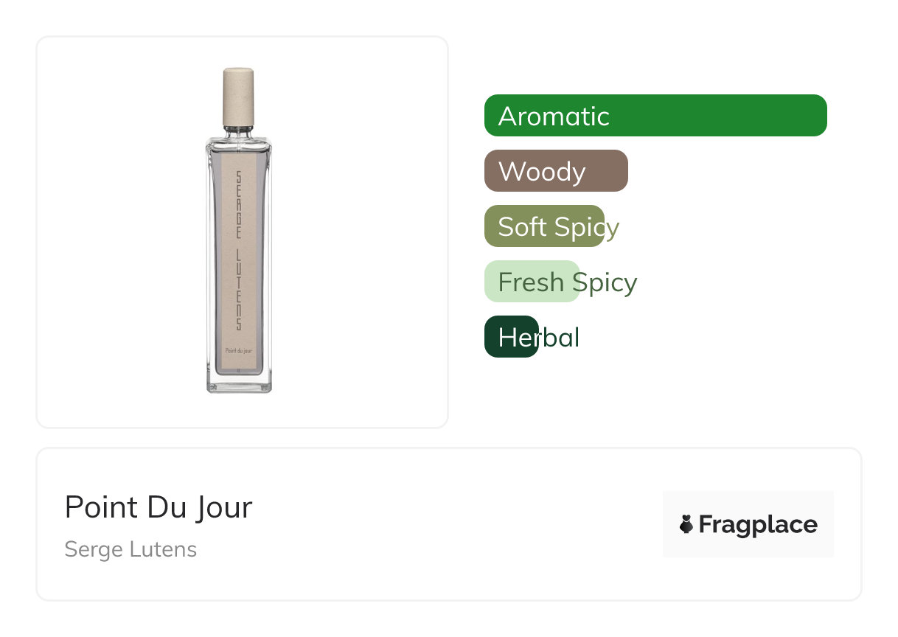Click the word 'Spicy' beside the light green bar
The image size is (898, 637).
pos(606,282)
